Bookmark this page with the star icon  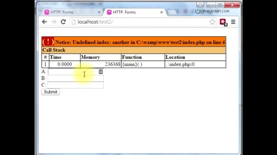[213, 22]
